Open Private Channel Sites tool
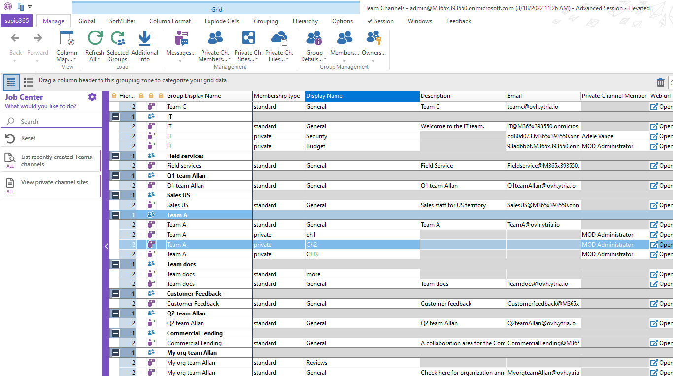Screen dimensions: 673x376 click(248, 39)
